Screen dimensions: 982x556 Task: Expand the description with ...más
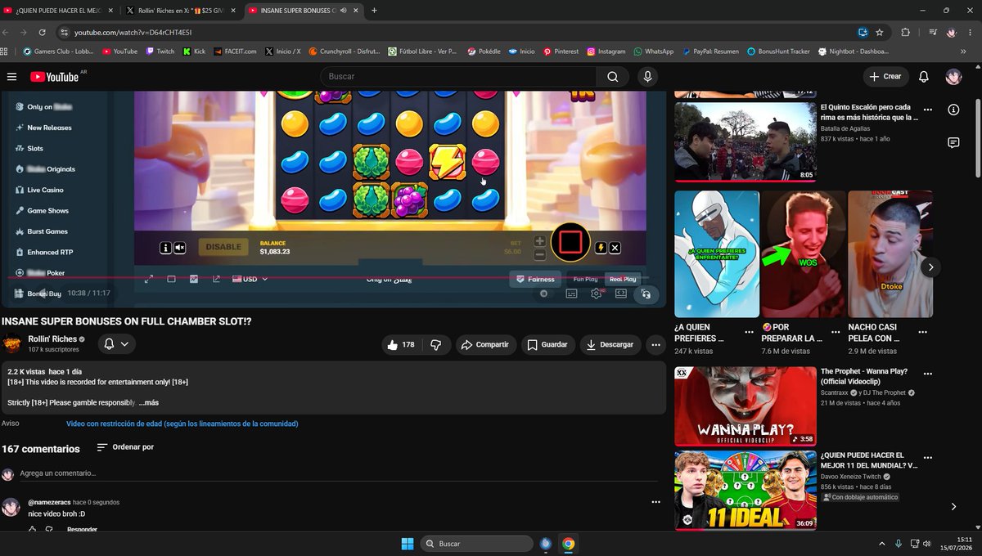pyautogui.click(x=148, y=402)
